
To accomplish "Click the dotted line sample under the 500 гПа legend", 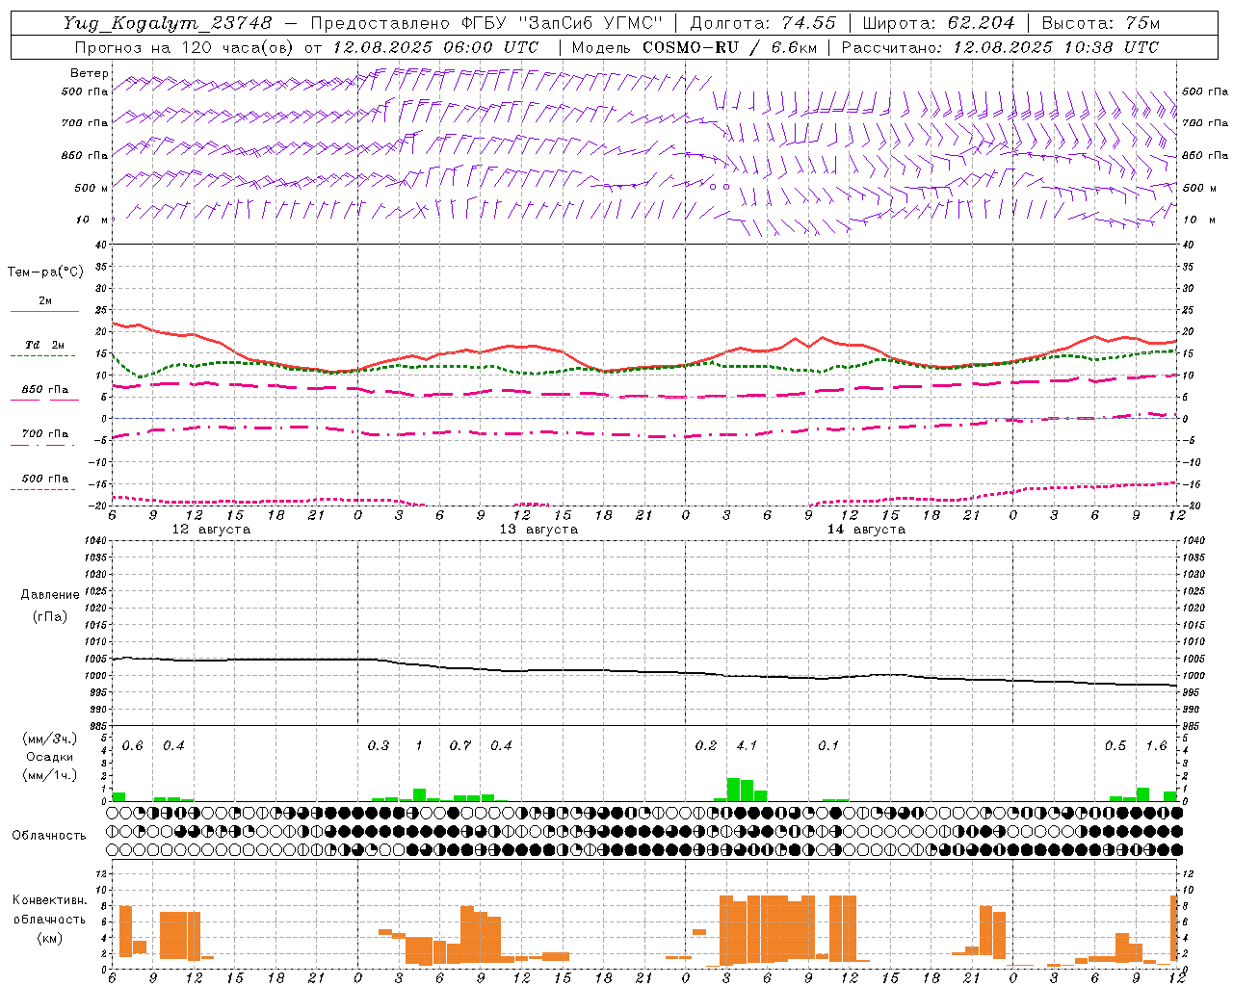I will (x=42, y=490).
